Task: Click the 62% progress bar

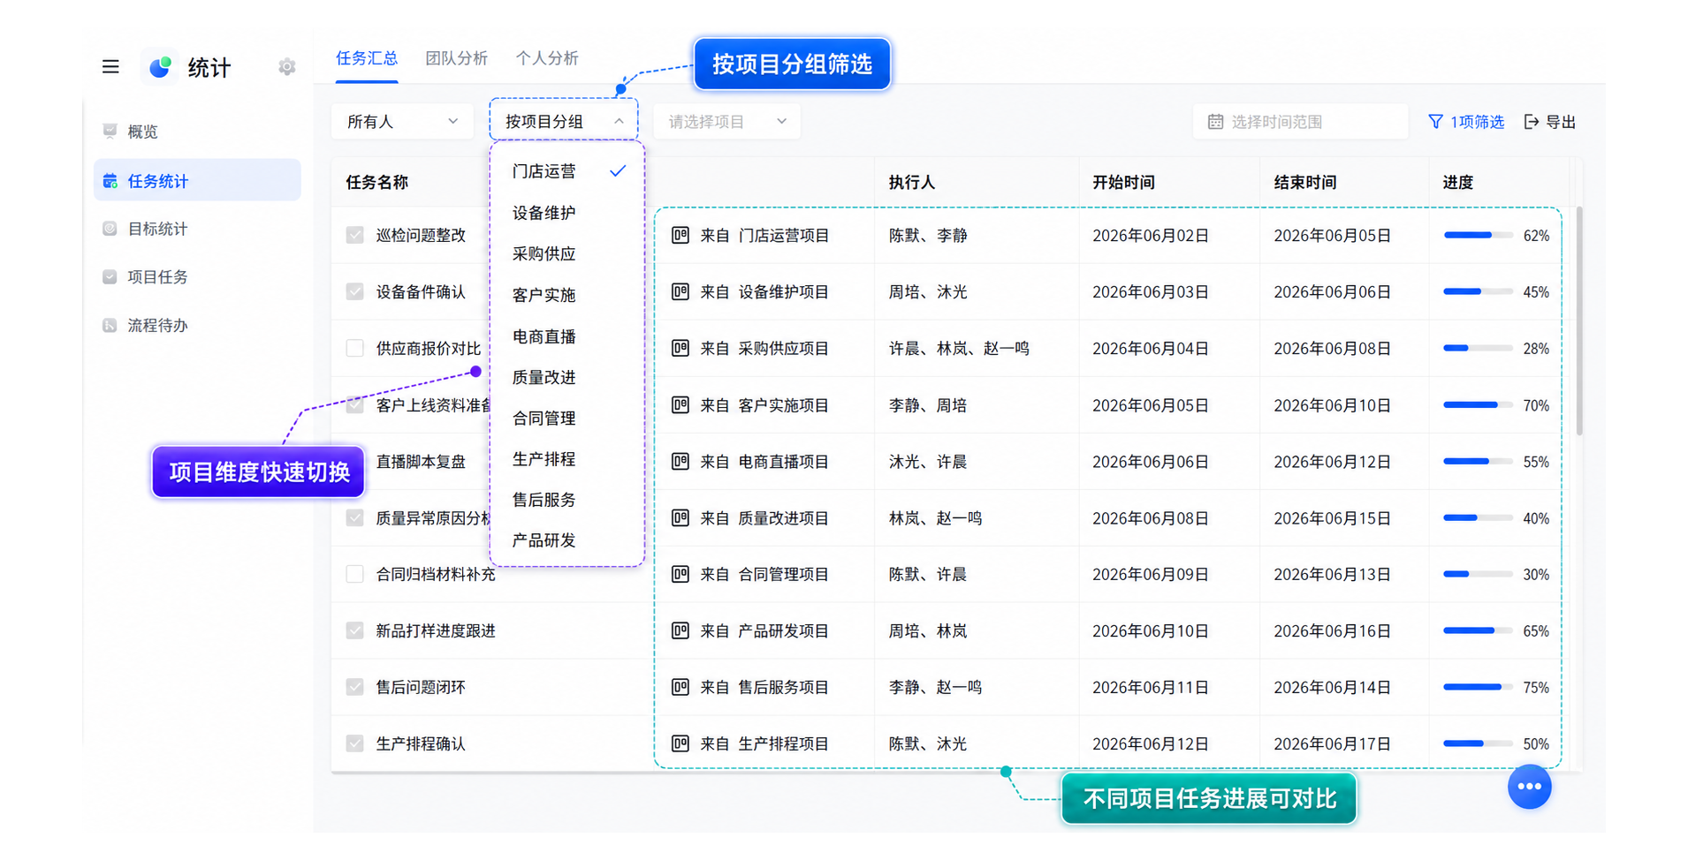Action: pos(1478,236)
